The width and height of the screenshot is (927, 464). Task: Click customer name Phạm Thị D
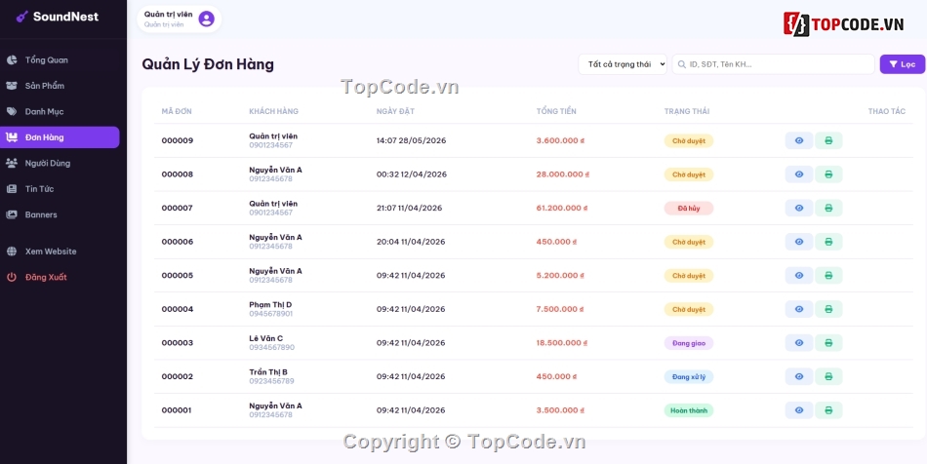(x=270, y=304)
